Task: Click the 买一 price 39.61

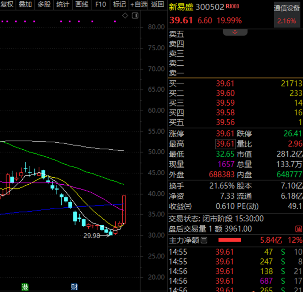Action: [225, 84]
